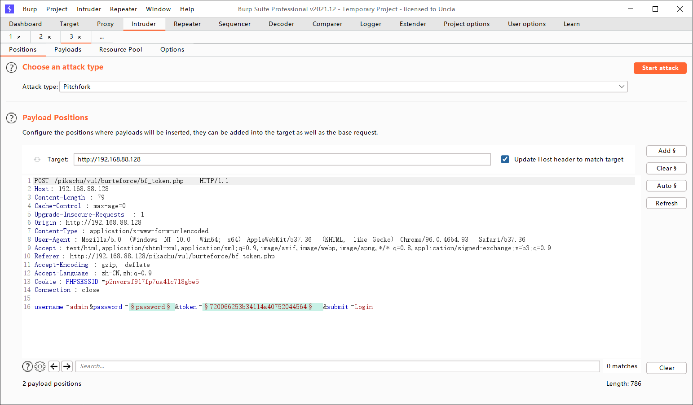Viewport: 693px width, 405px height.
Task: Switch to the Positions sub-tab
Action: [x=23, y=49]
